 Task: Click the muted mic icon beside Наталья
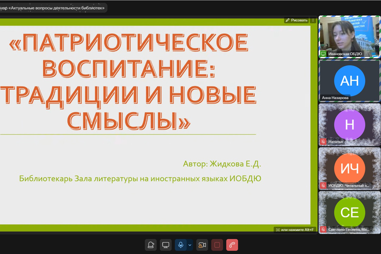coord(323,142)
